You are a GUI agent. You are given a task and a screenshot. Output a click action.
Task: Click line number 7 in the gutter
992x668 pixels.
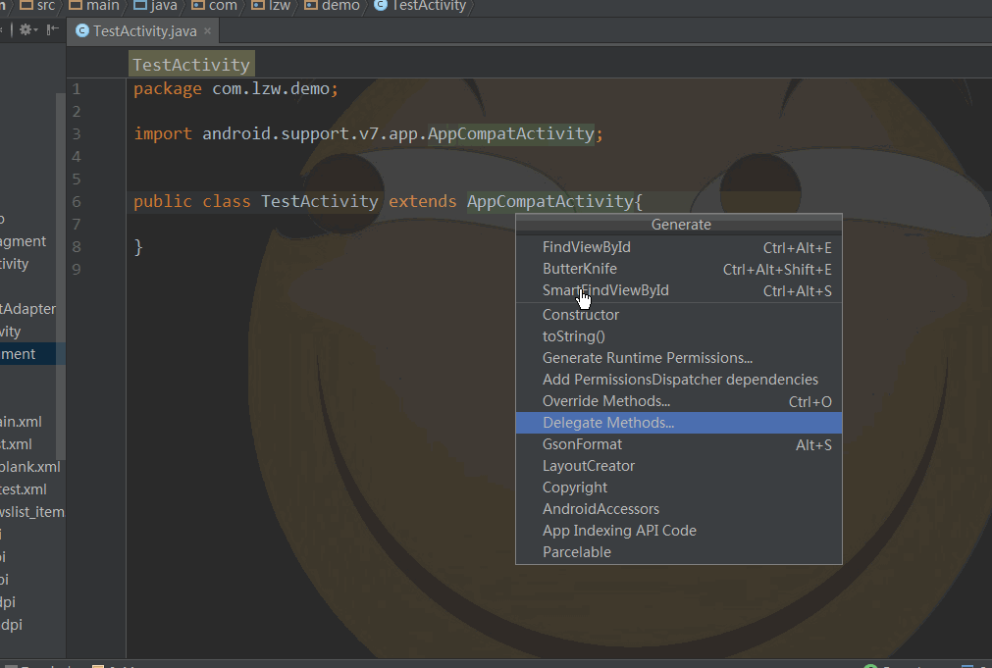tap(76, 224)
